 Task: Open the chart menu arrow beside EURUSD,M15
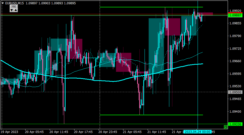3,3
